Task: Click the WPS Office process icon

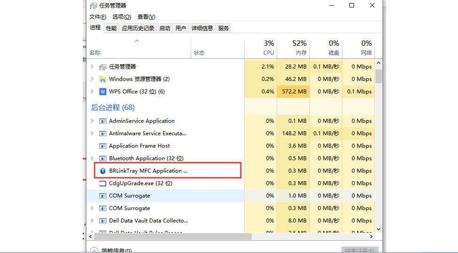Action: pyautogui.click(x=103, y=92)
